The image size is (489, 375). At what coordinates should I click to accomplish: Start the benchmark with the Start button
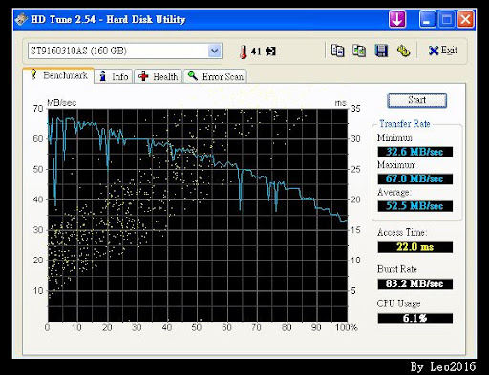(416, 100)
